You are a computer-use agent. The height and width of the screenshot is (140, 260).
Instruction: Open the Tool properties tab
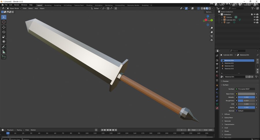[x=217, y=56]
